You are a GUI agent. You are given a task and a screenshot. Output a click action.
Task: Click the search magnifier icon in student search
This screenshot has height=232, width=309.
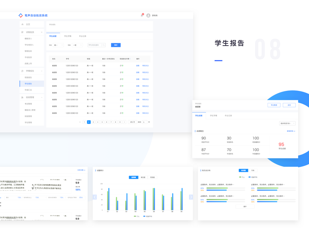(104, 45)
